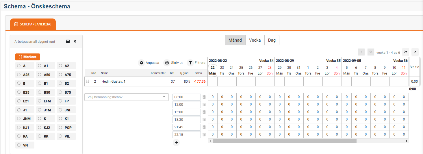Switch to Vecka view
423x154 pixels.
[255, 40]
